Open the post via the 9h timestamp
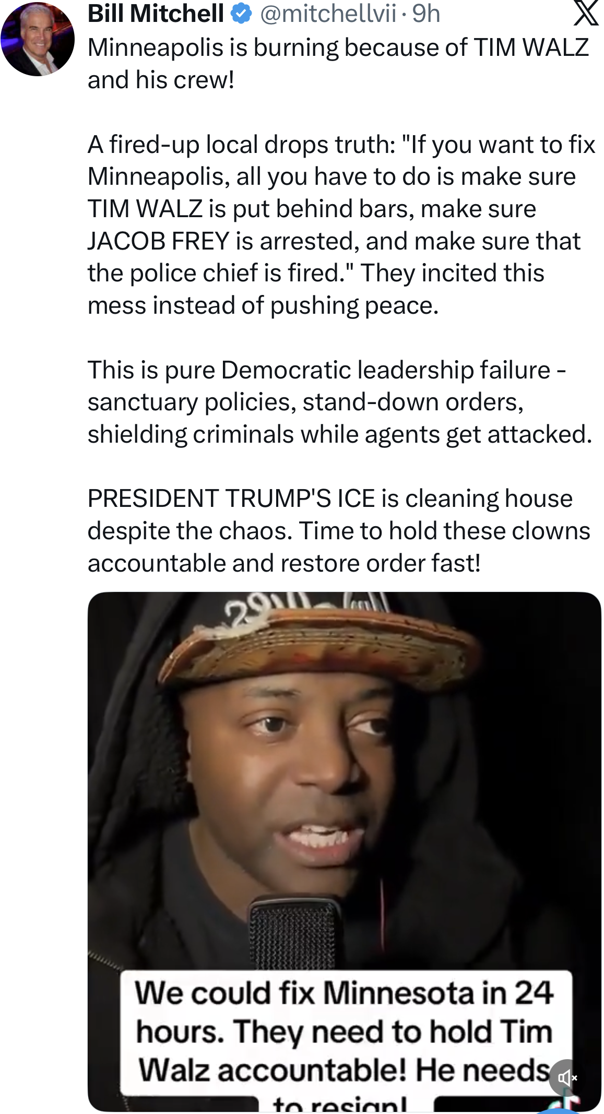 tap(426, 14)
